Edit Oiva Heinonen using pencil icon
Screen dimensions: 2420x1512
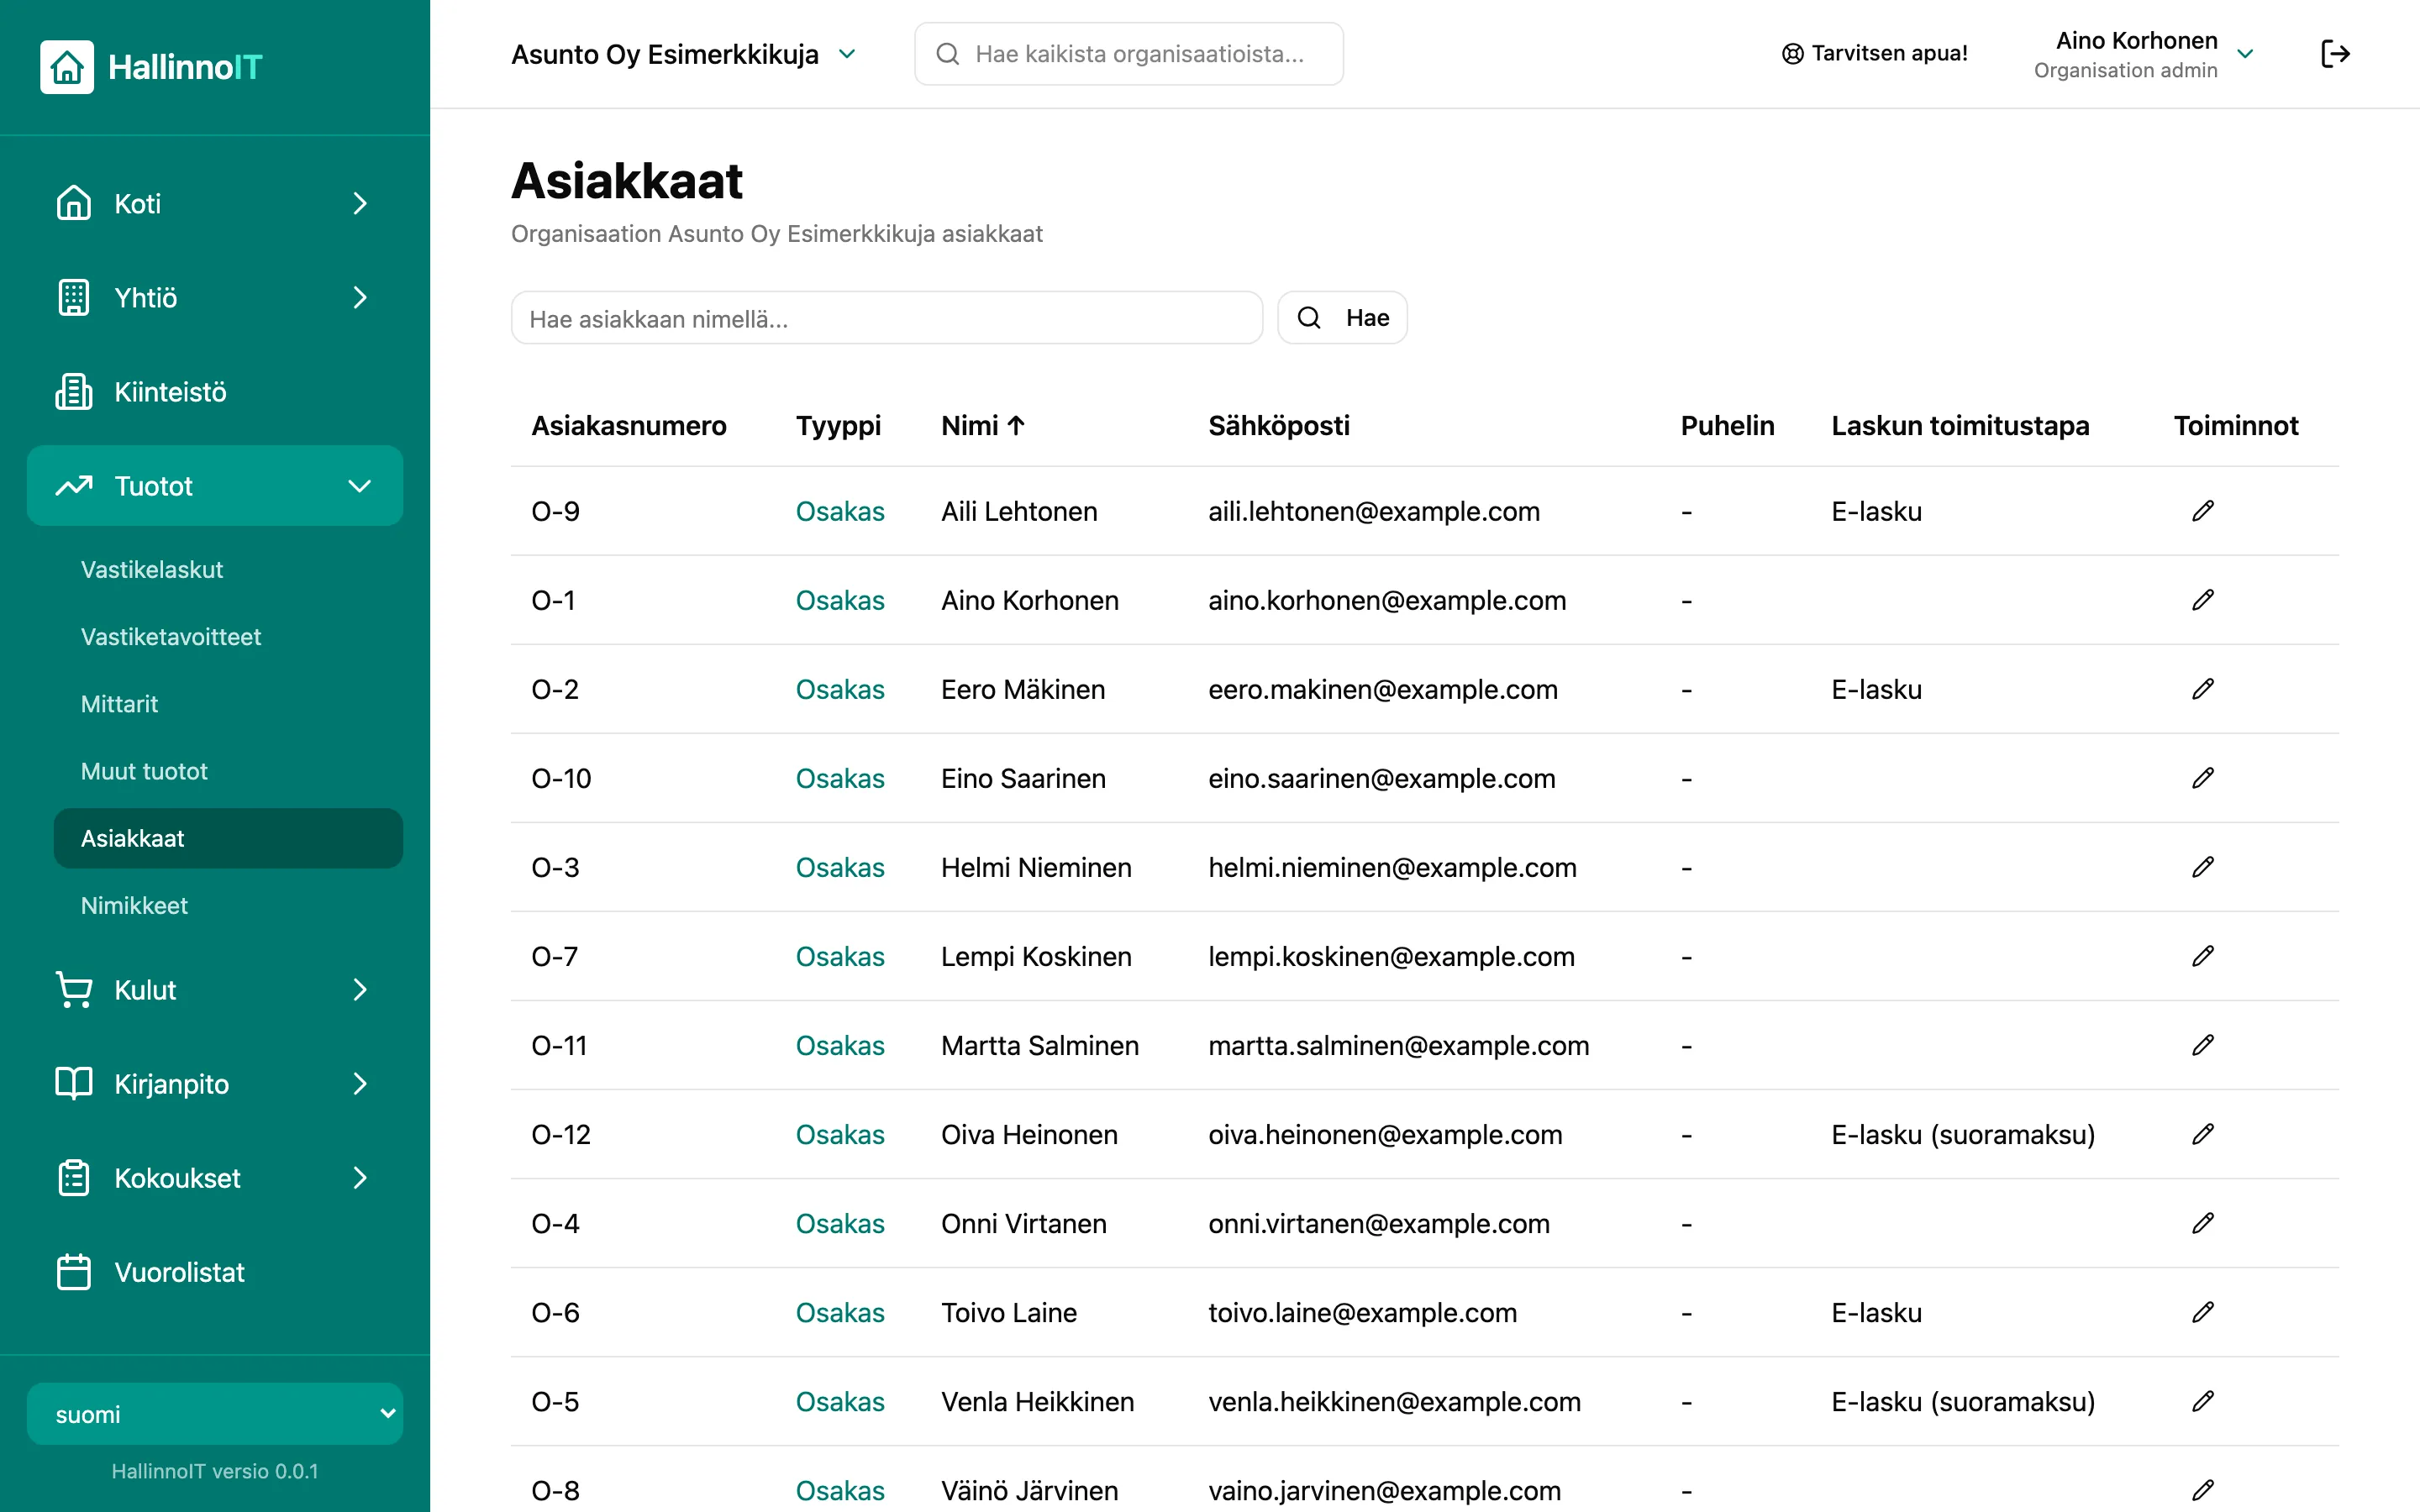tap(2202, 1134)
